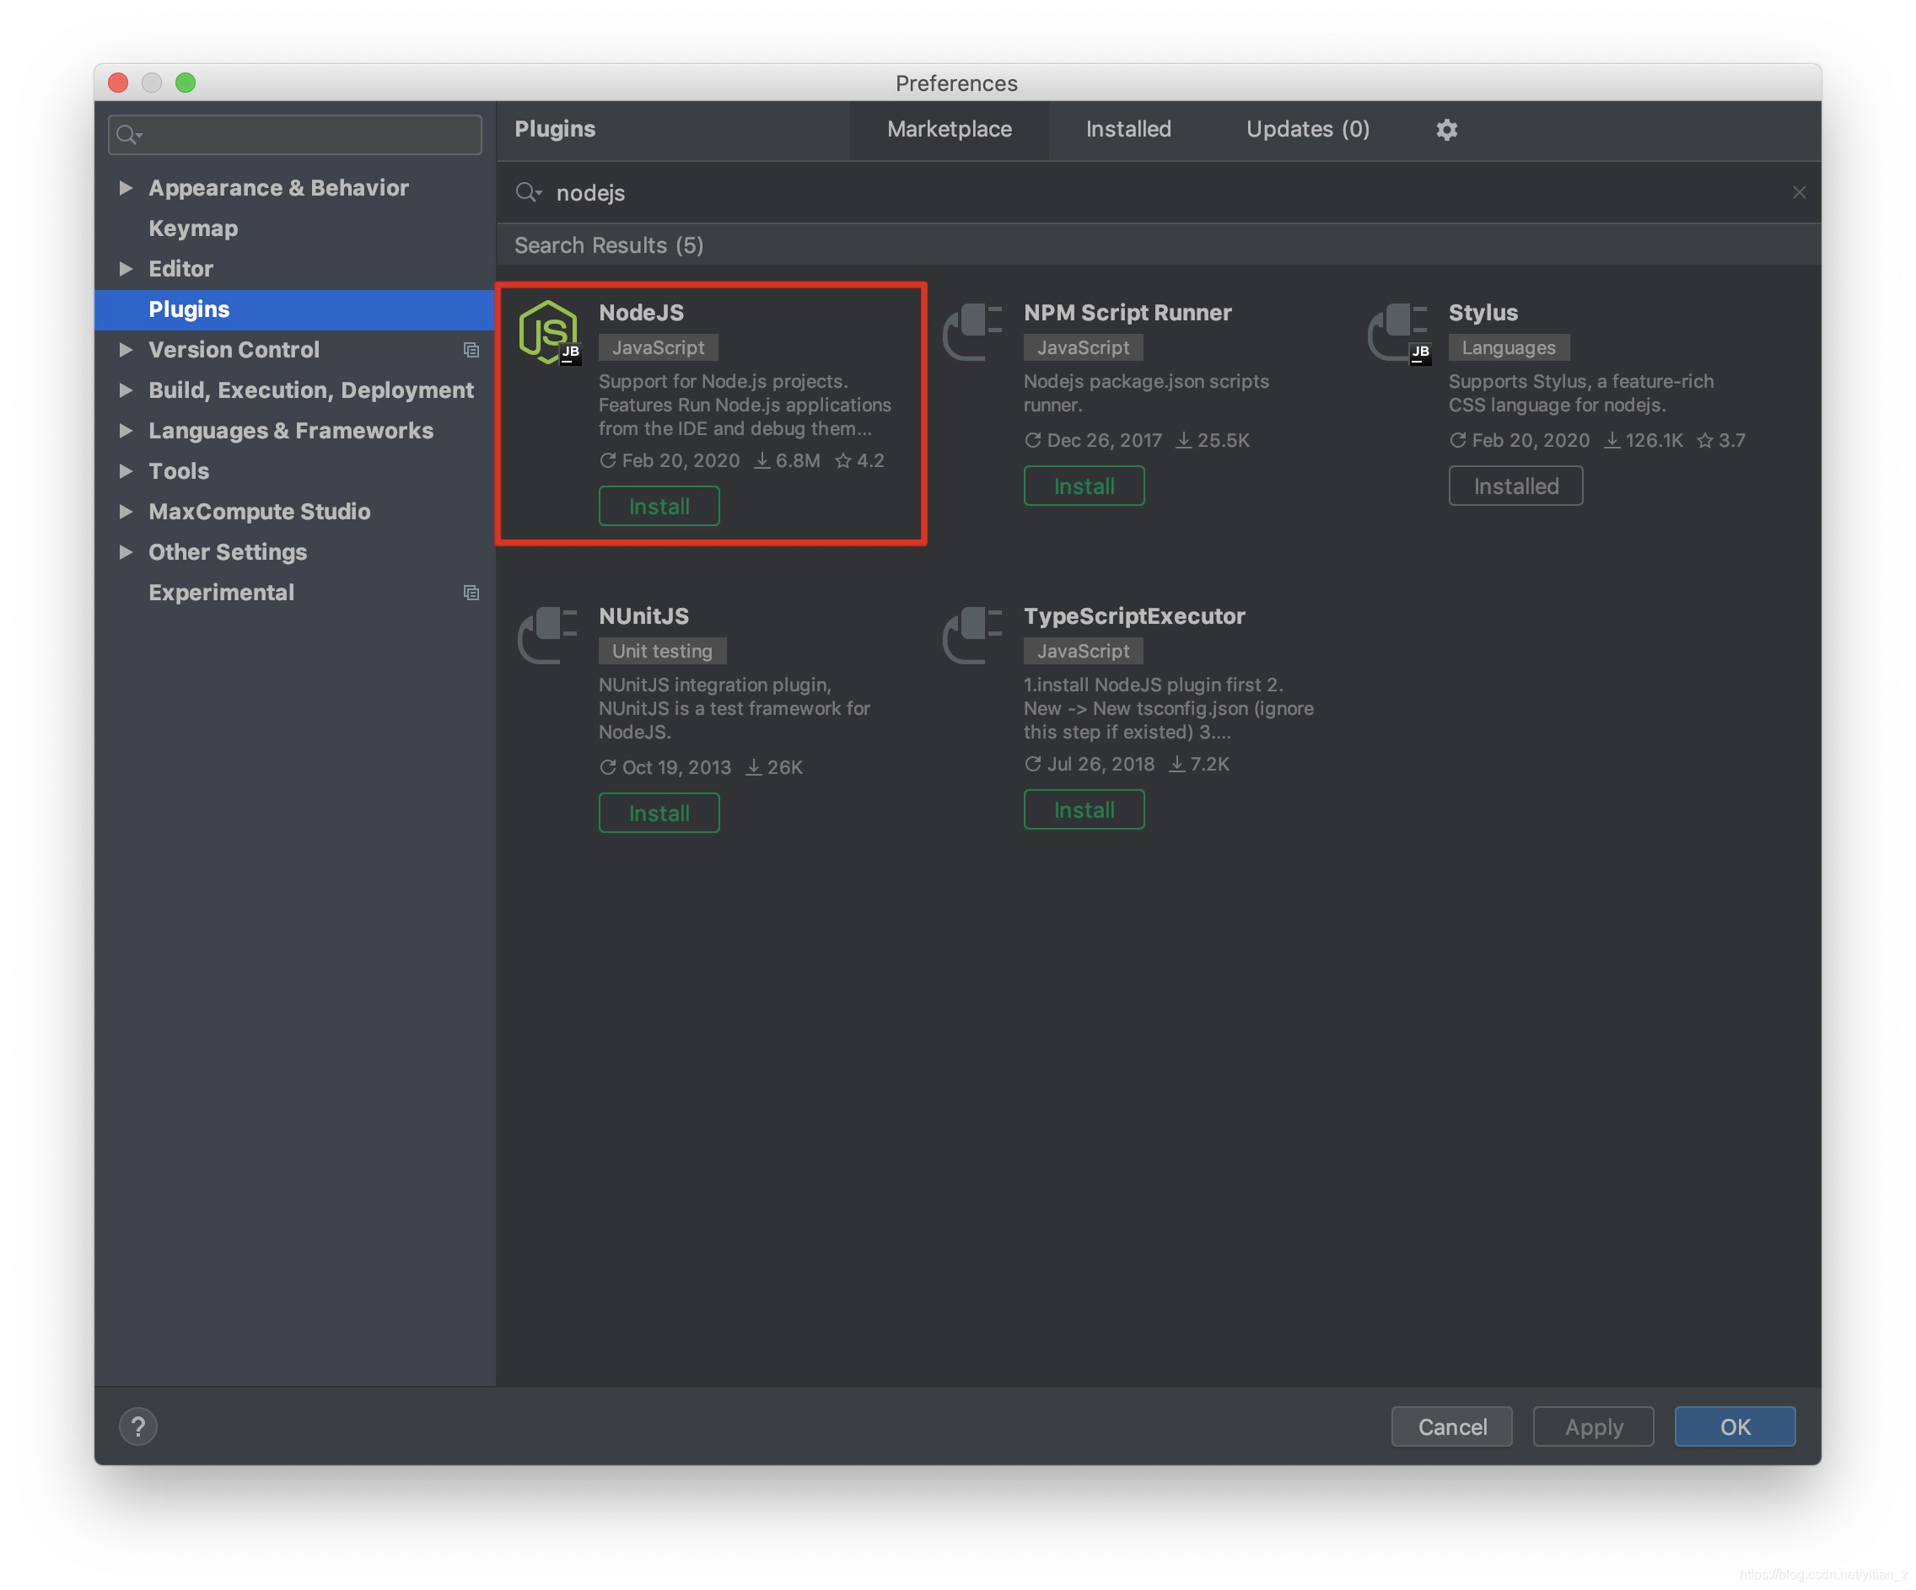Click the Unit testing tag under NUnitJS
The width and height of the screenshot is (1916, 1590).
(x=662, y=652)
